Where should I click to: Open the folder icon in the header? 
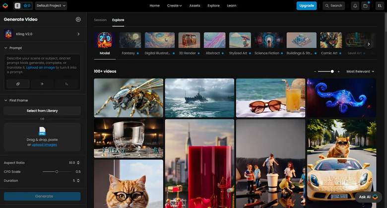[x=366, y=5]
